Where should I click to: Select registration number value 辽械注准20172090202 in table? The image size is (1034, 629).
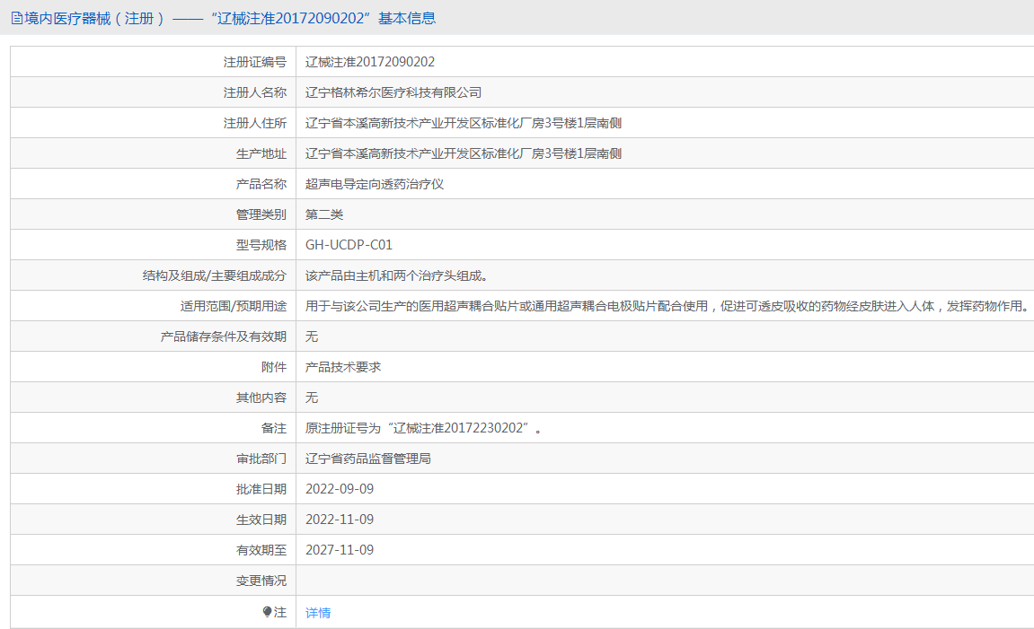[x=370, y=62]
